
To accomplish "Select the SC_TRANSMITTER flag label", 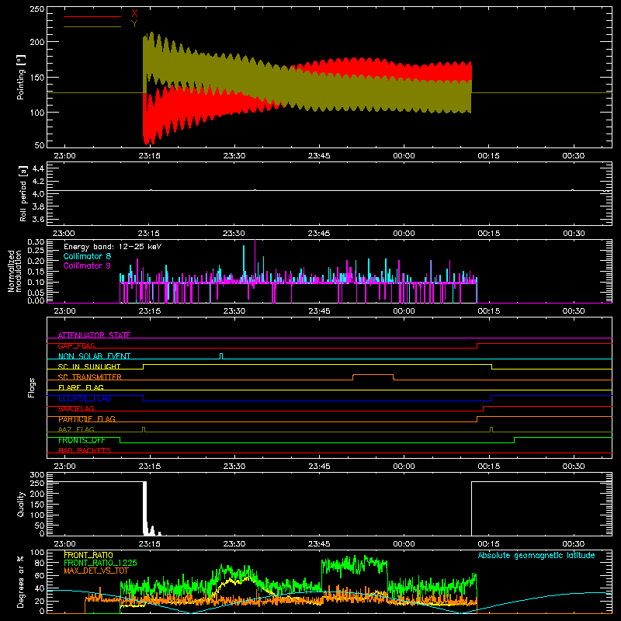I will (x=90, y=377).
